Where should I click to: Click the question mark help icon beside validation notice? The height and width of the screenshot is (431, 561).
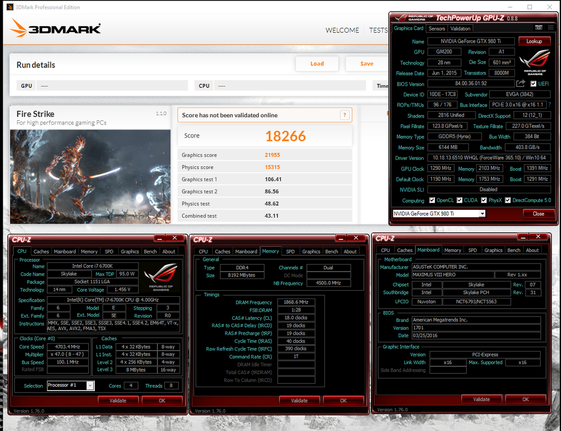pos(345,115)
